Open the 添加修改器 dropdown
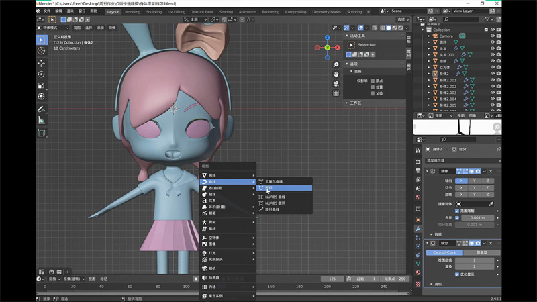537x302 pixels. pyautogui.click(x=462, y=160)
